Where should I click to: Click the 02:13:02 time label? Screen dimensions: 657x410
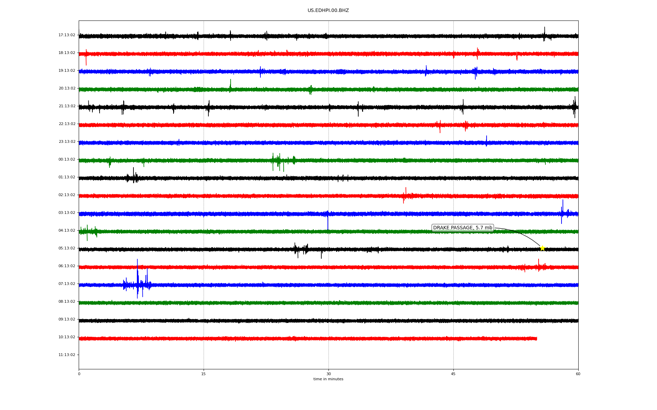point(67,195)
